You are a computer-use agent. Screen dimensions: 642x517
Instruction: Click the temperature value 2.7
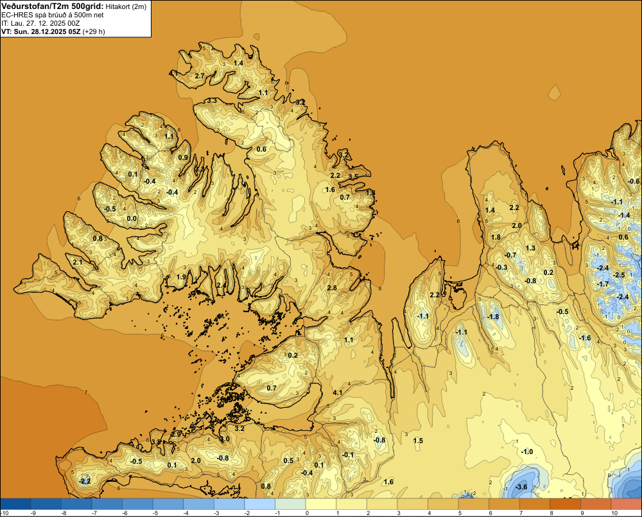click(200, 76)
